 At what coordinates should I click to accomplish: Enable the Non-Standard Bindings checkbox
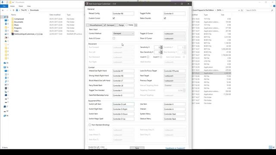pyautogui.click(x=90, y=125)
